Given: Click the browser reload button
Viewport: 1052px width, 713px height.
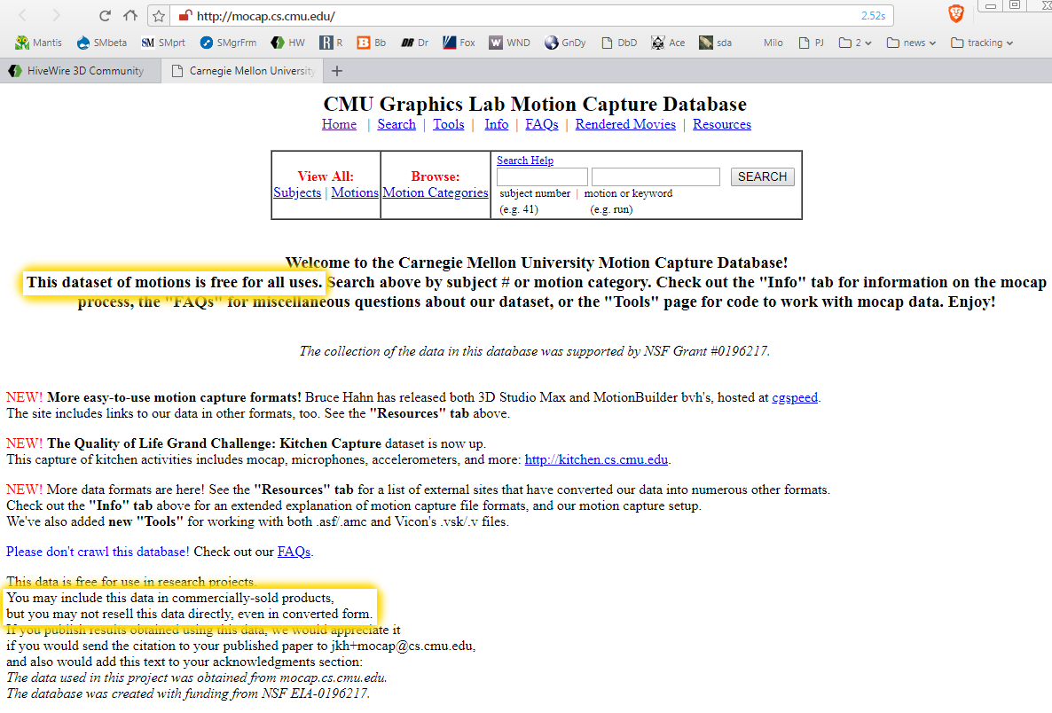Looking at the screenshot, I should coord(105,15).
